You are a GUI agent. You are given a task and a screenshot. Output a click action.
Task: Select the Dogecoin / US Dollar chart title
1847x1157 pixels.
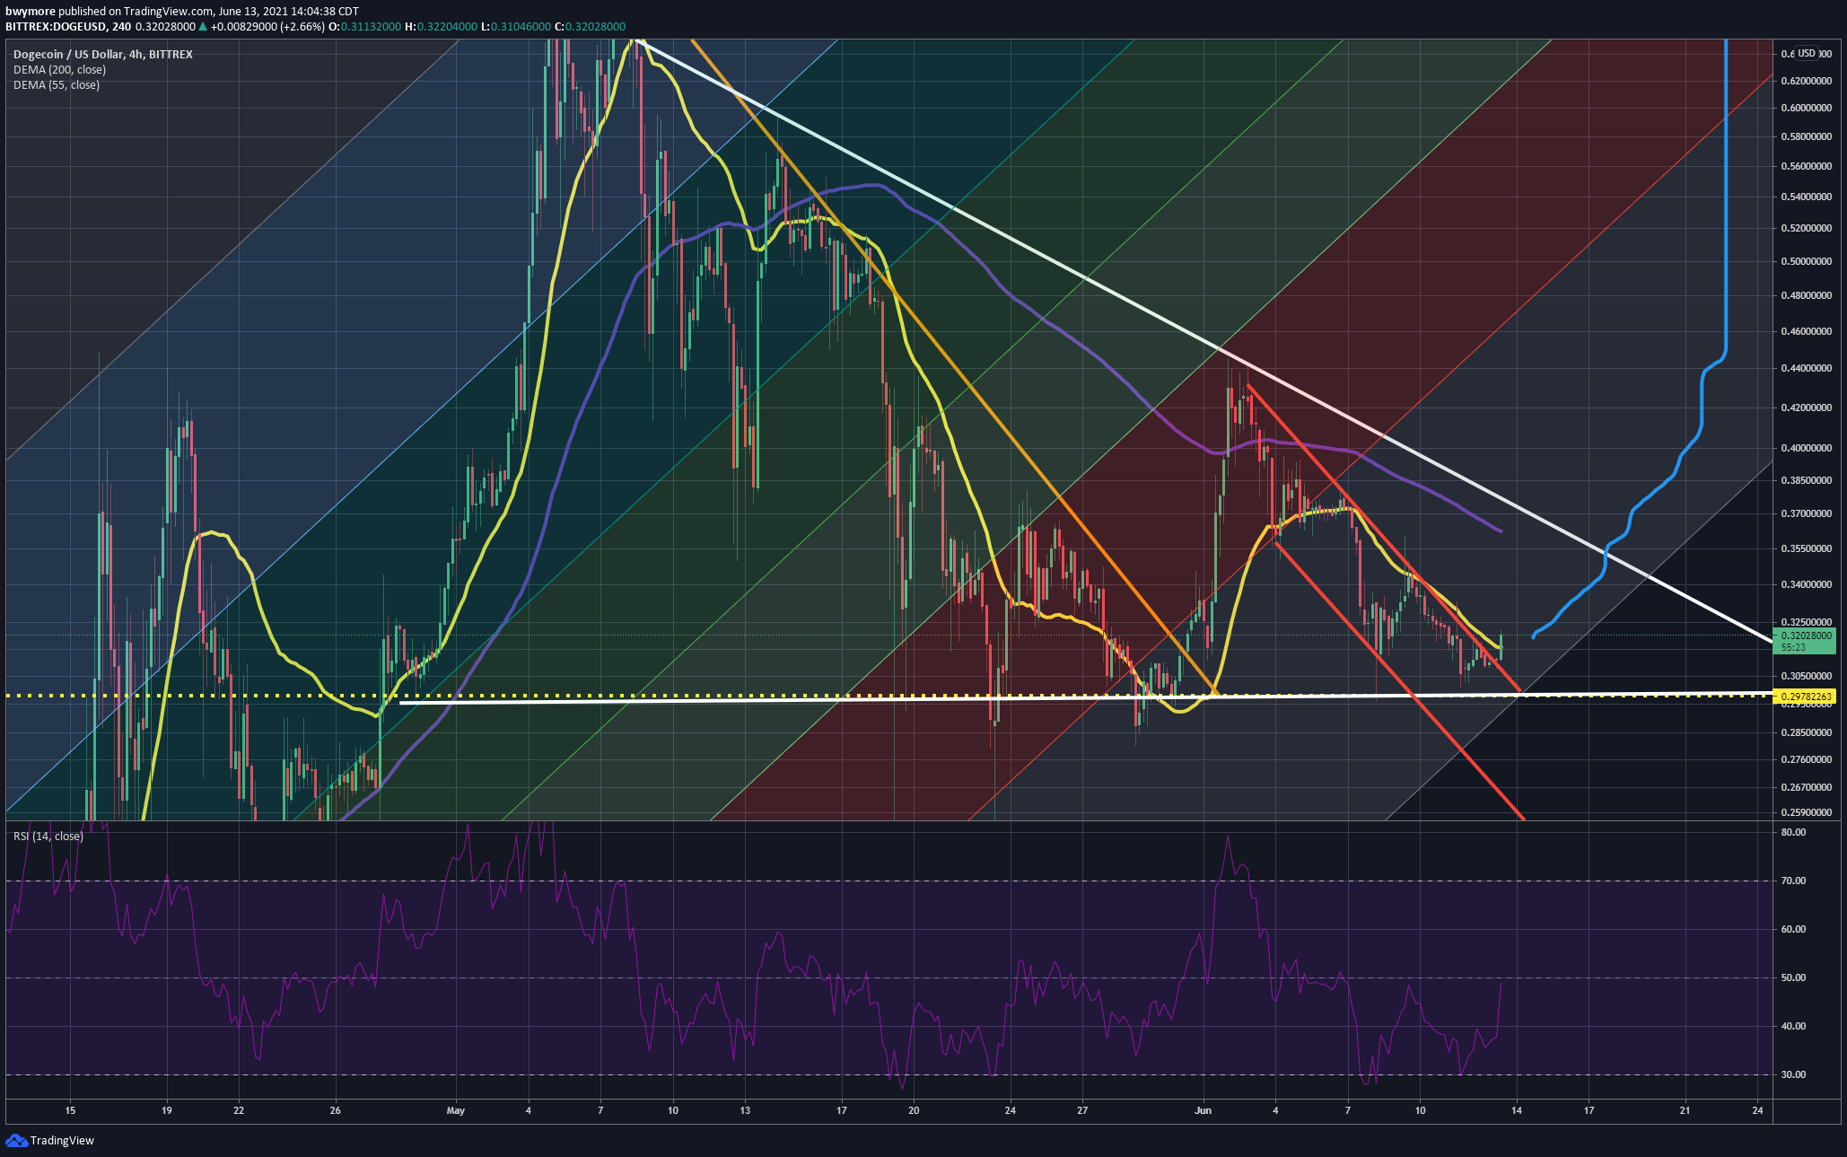coord(102,54)
